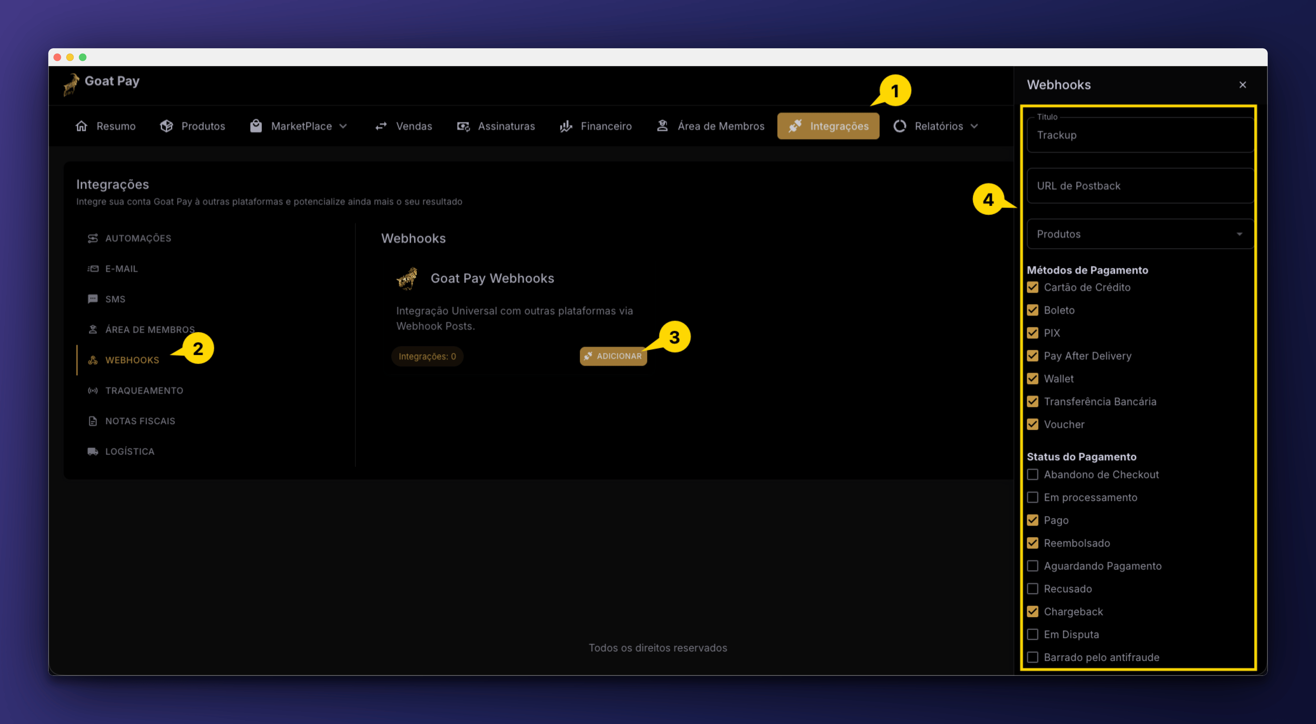This screenshot has width=1316, height=724.
Task: Open the Resumo tab
Action: (x=106, y=126)
